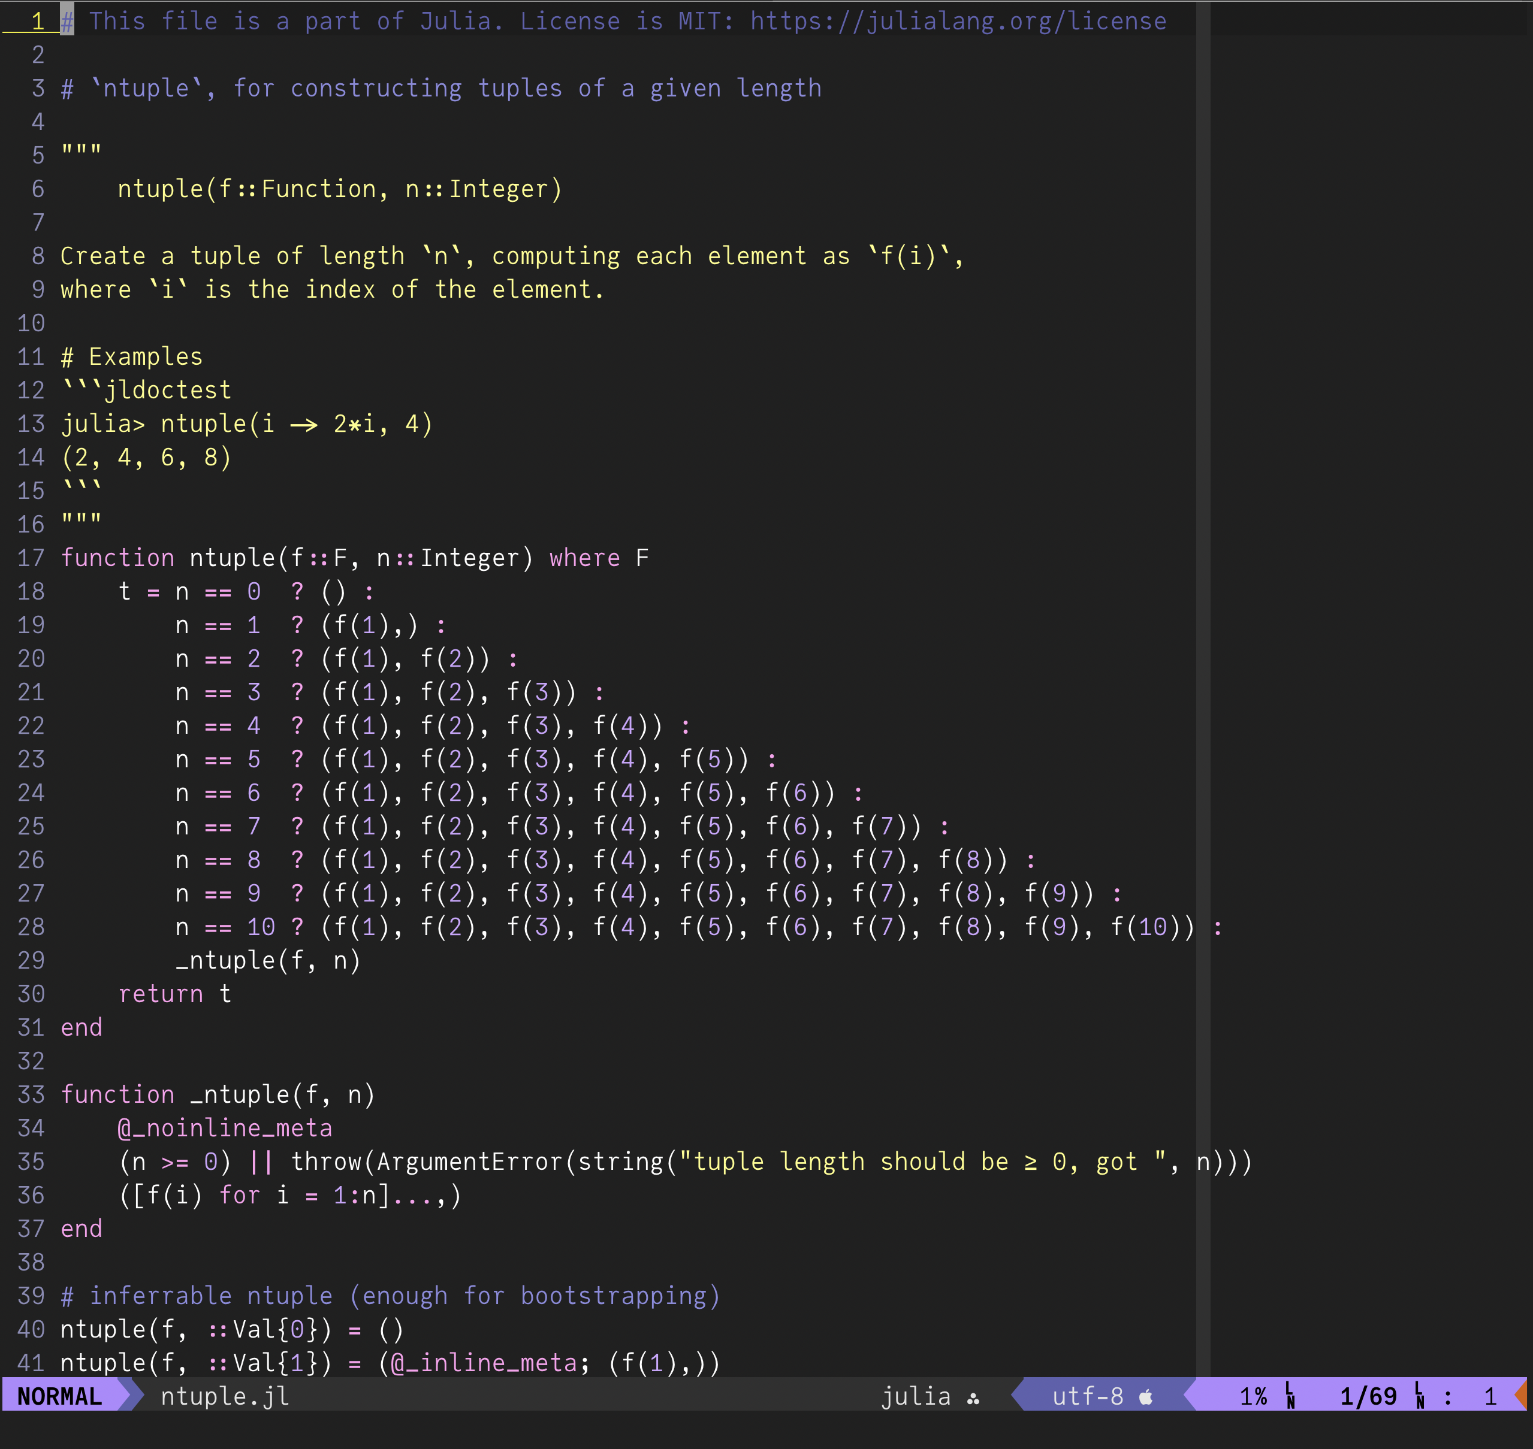Viewport: 1533px width, 1449px height.
Task: Click the column-number glyph after 1/69
Action: [x=1419, y=1396]
